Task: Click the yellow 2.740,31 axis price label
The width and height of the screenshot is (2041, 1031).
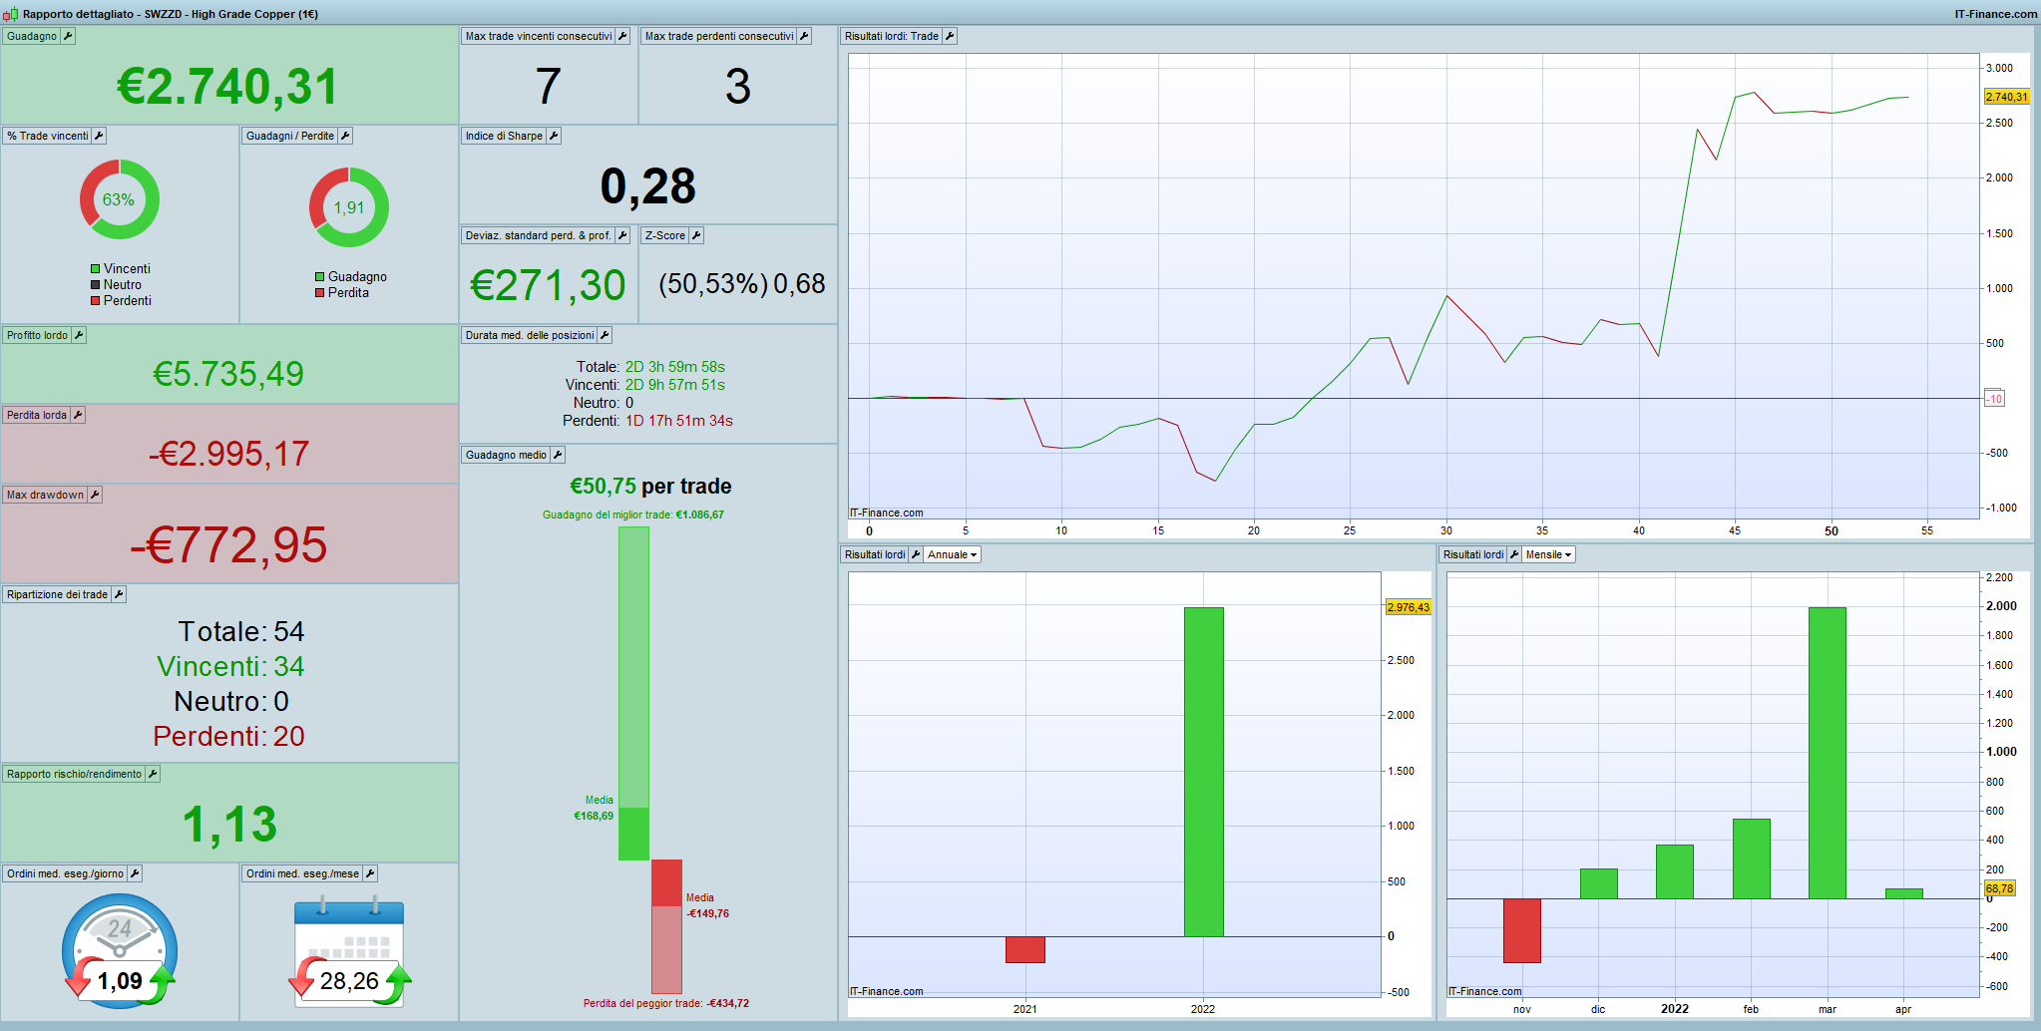Action: click(x=2007, y=97)
